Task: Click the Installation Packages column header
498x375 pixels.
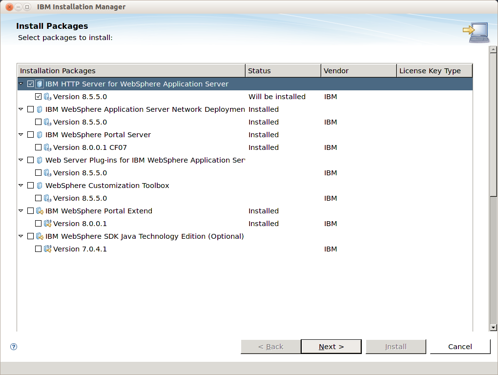Action: [x=131, y=70]
